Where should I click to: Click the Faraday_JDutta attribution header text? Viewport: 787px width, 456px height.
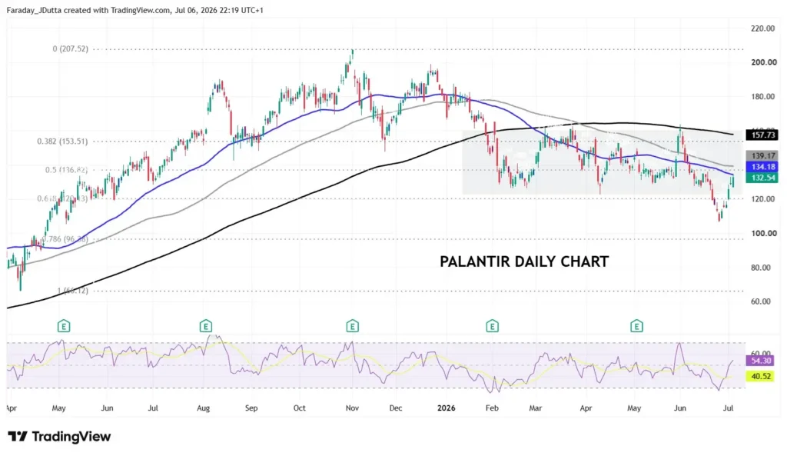[x=134, y=10]
